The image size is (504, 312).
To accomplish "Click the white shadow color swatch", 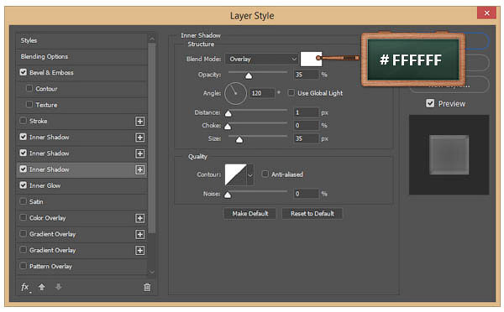I will pos(311,59).
